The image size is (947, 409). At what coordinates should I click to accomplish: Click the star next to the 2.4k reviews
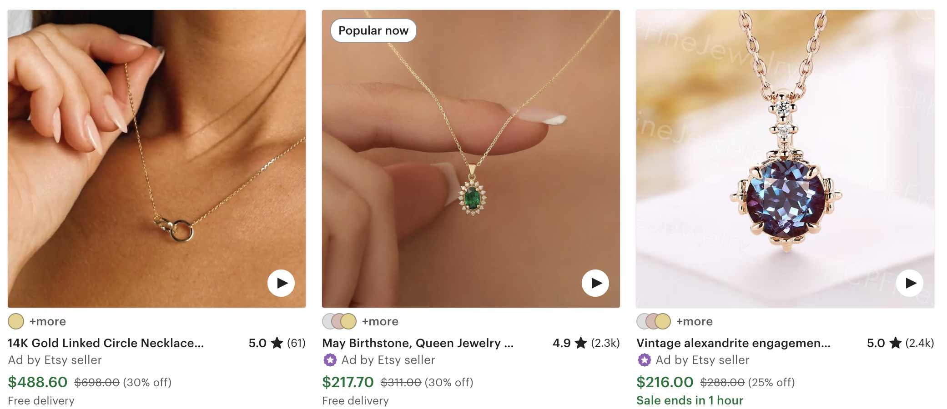click(895, 343)
